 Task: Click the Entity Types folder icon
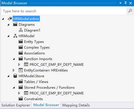click(21, 41)
